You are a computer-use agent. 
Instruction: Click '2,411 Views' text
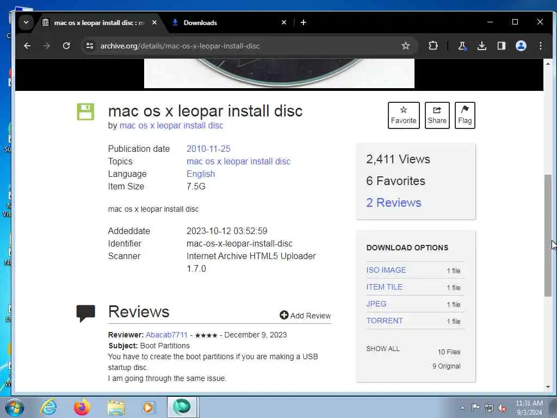tap(398, 159)
